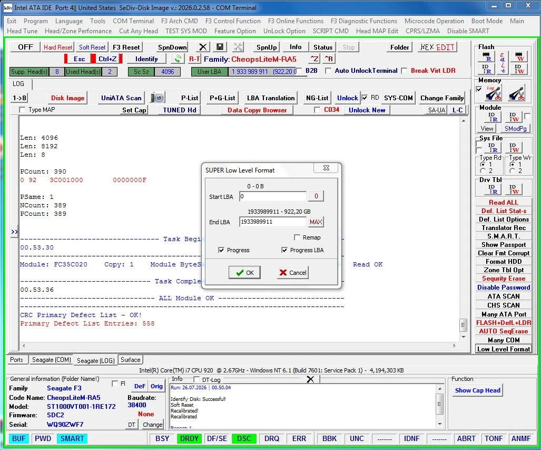This screenshot has height=450, width=541.
Task: Click the Sequrity Erase button
Action: coord(504,279)
